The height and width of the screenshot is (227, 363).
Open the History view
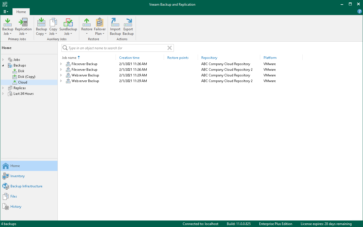tap(29, 207)
